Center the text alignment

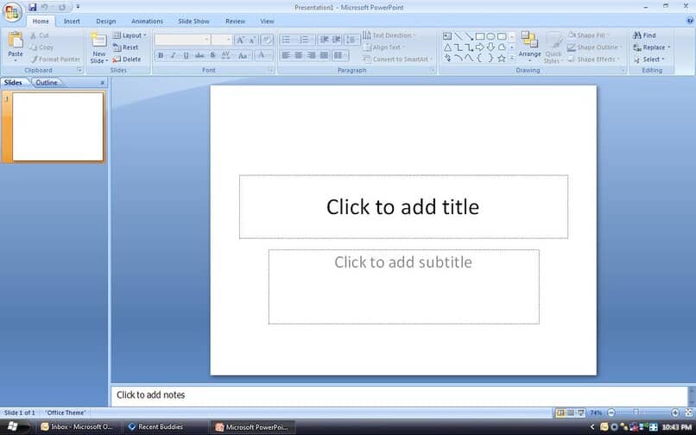[x=299, y=56]
